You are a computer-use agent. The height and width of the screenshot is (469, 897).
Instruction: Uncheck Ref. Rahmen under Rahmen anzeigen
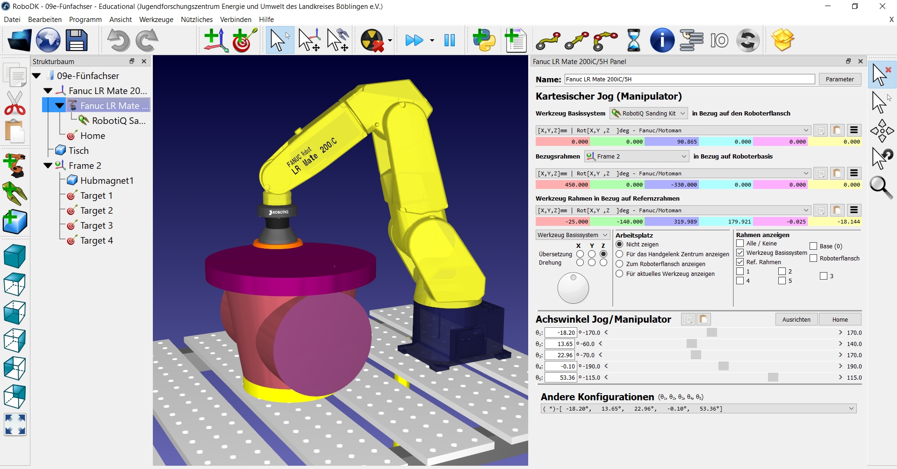click(740, 262)
